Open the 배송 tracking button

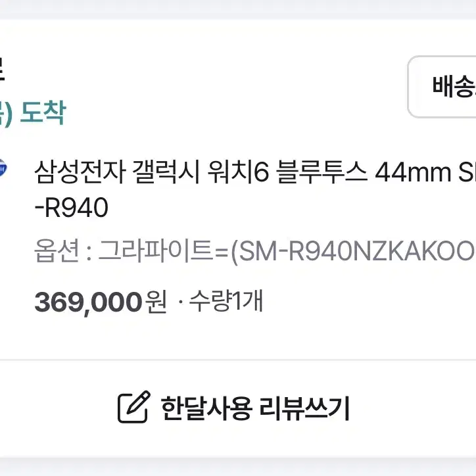pos(442,87)
